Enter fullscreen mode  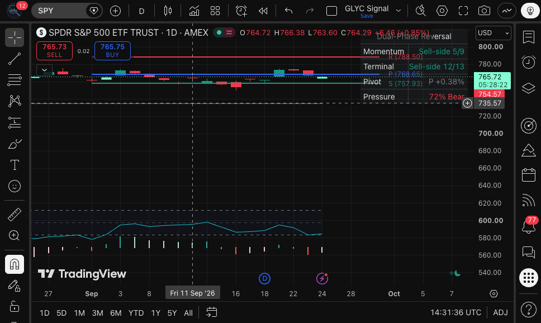point(463,11)
